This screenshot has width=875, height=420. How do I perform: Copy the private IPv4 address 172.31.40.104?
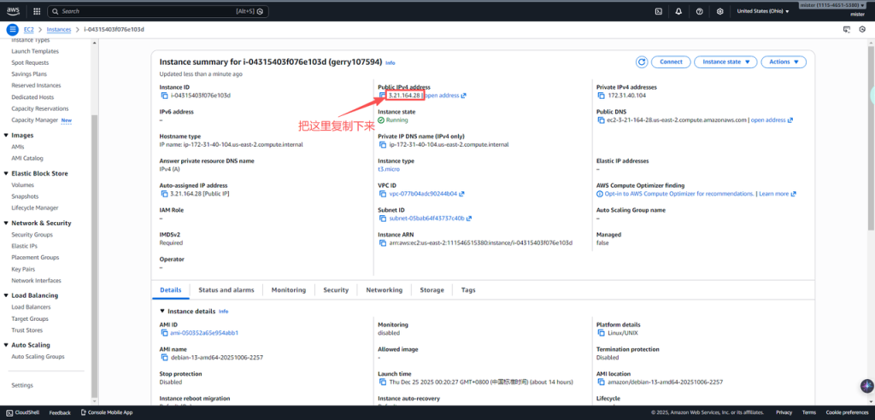pyautogui.click(x=601, y=96)
